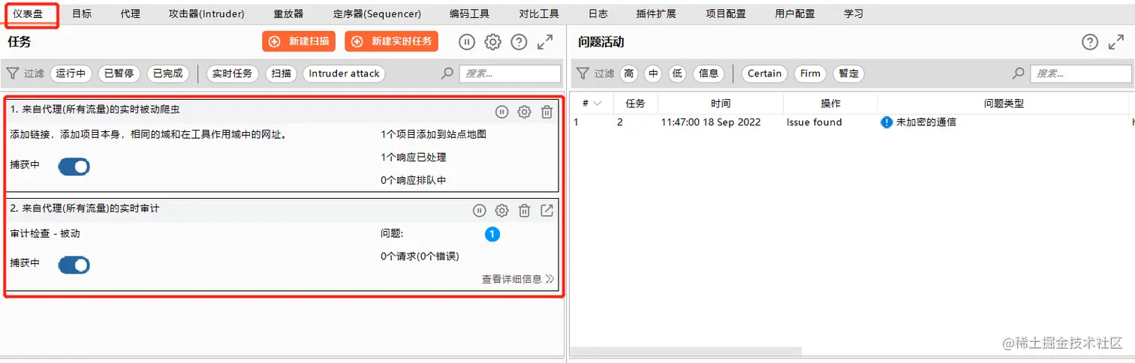
Task: Expand the 问题活动 panel to full size
Action: point(1116,42)
